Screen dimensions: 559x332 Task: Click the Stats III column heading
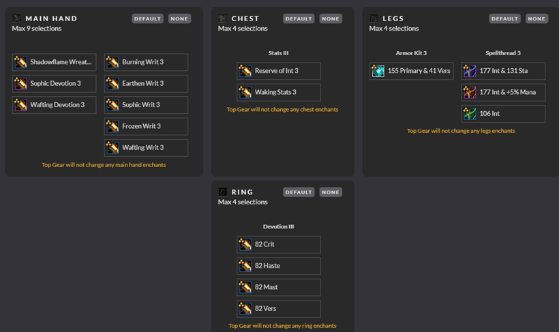[x=278, y=52]
